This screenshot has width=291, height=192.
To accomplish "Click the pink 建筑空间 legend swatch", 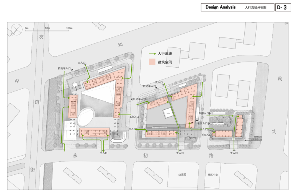I will (x=152, y=62).
